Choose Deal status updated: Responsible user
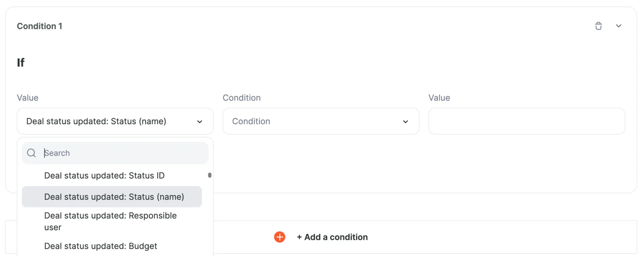 [111, 221]
